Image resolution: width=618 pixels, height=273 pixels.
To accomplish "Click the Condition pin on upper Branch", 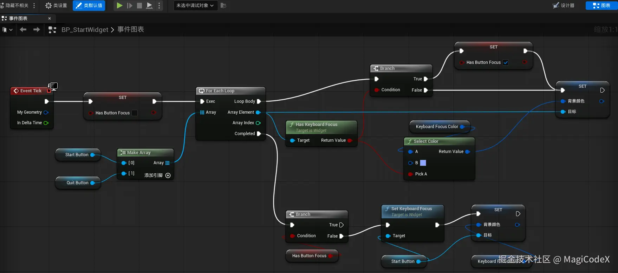I will [x=377, y=90].
